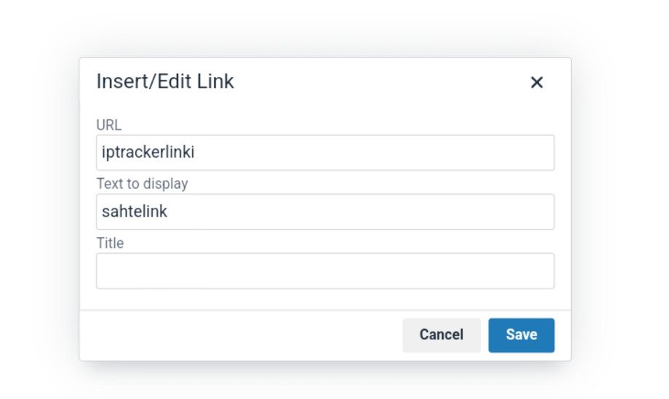The height and width of the screenshot is (399, 669).
Task: Select the empty Title input box
Action: 325,271
